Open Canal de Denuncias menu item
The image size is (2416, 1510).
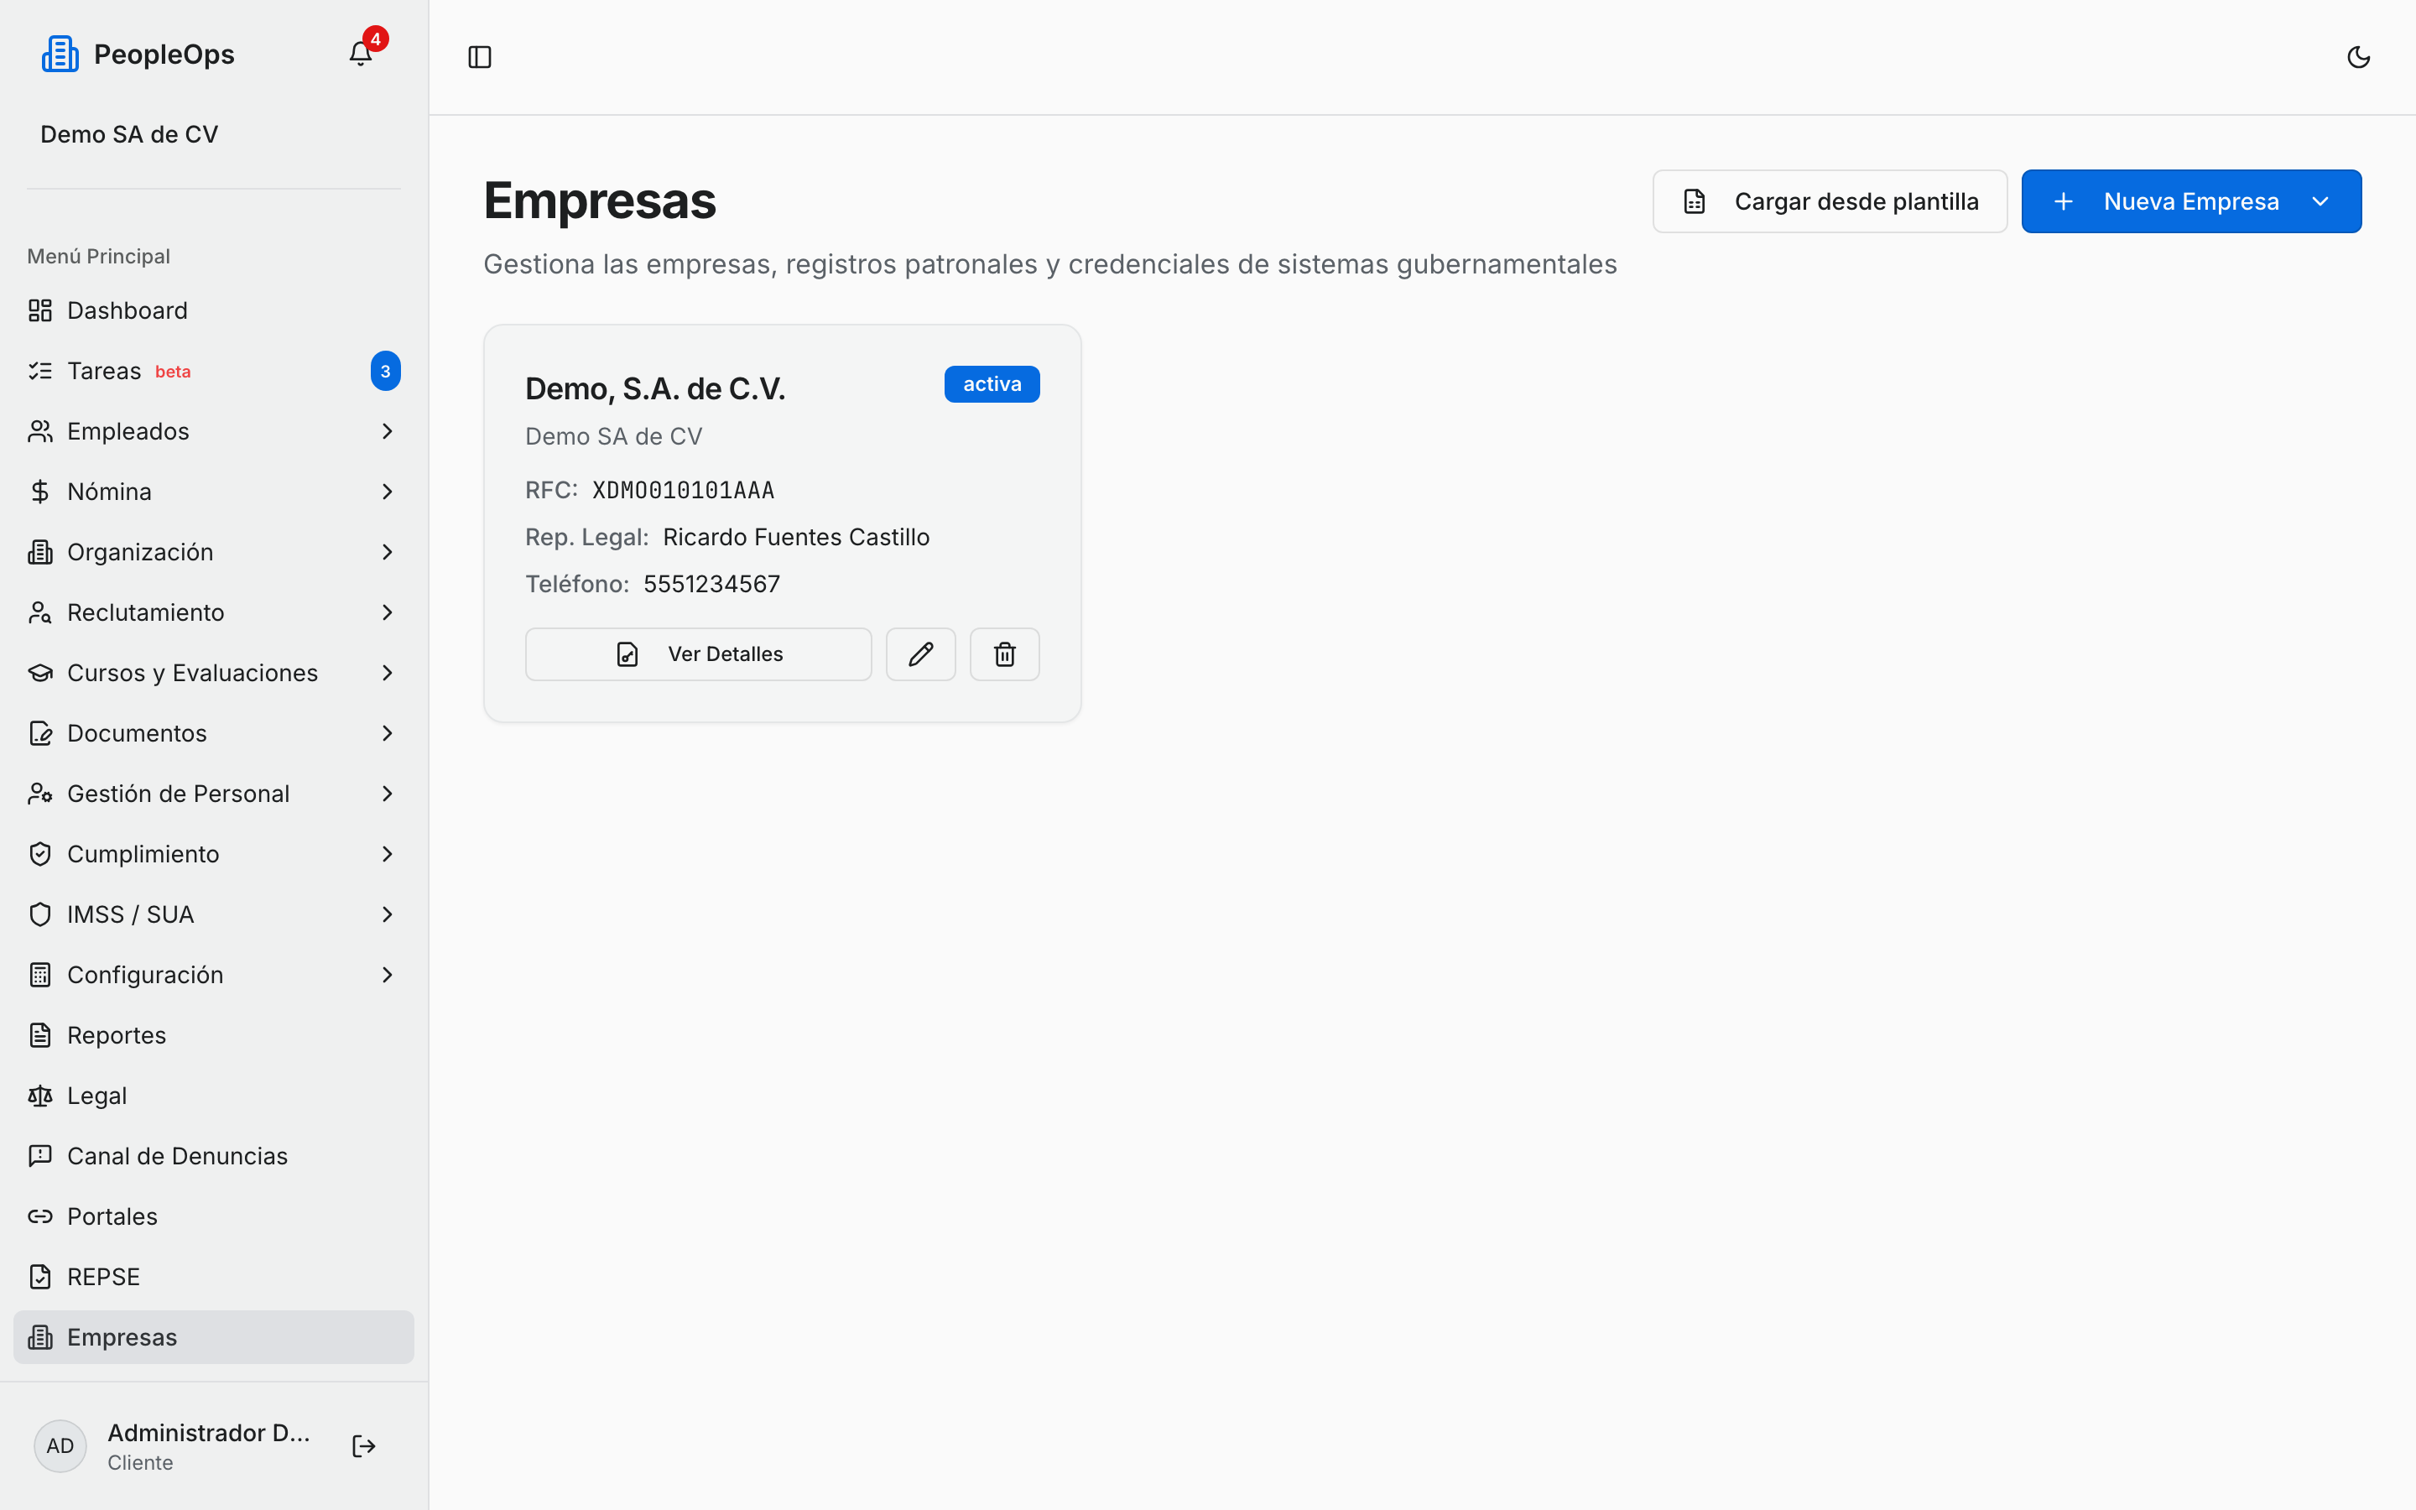click(x=214, y=1157)
